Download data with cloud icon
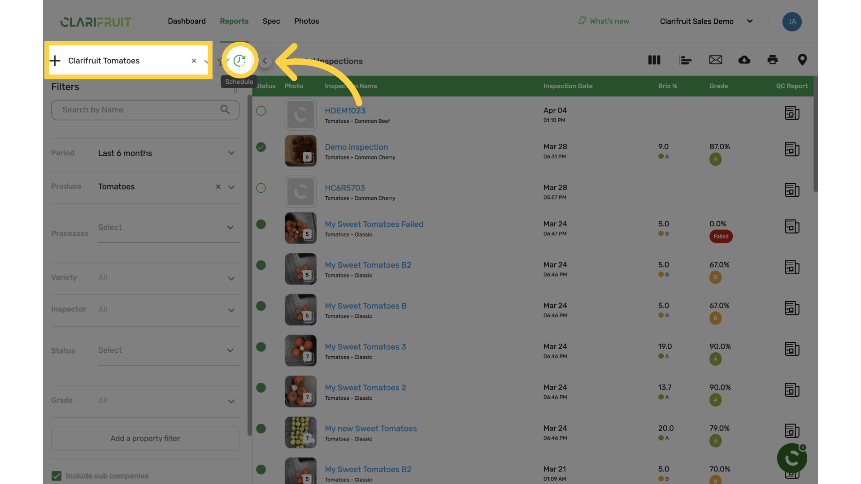 pyautogui.click(x=744, y=60)
